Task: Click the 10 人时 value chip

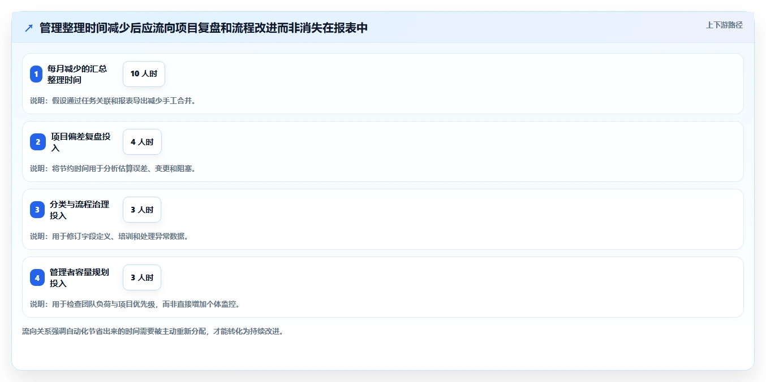Action: pos(144,74)
